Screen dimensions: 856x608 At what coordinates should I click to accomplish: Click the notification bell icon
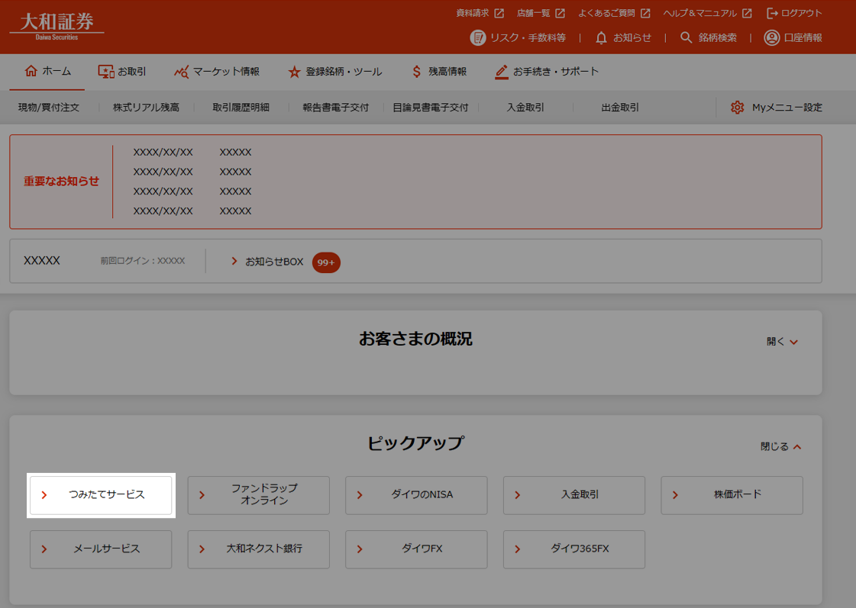tap(601, 37)
